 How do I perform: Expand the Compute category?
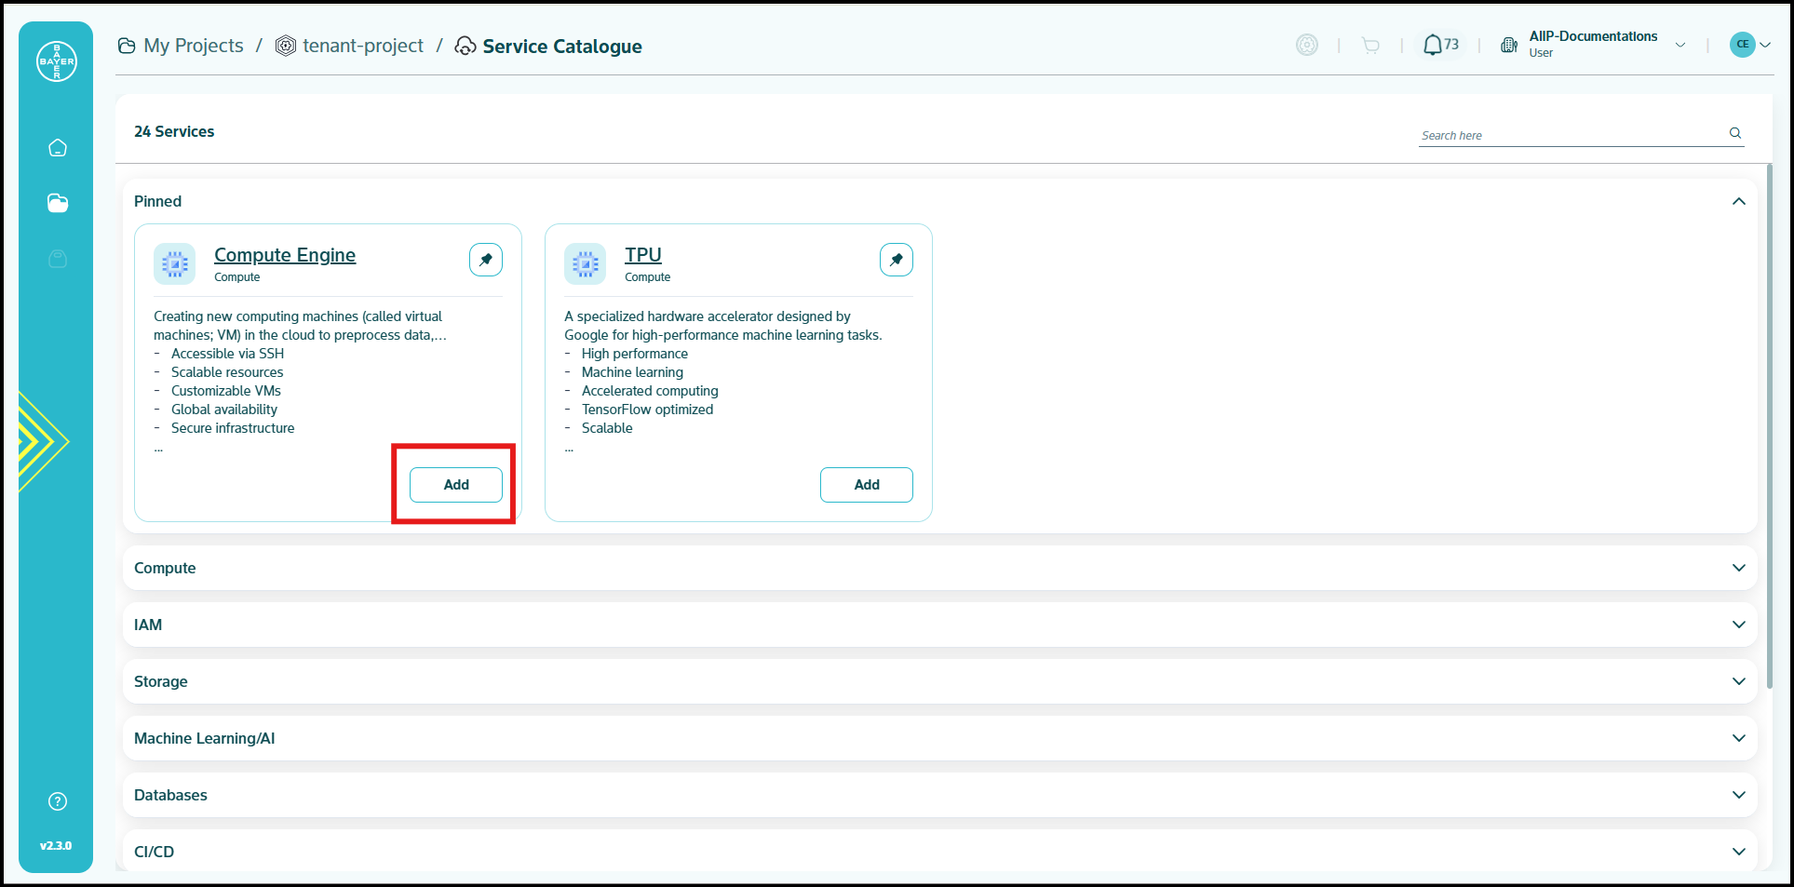tap(1738, 568)
